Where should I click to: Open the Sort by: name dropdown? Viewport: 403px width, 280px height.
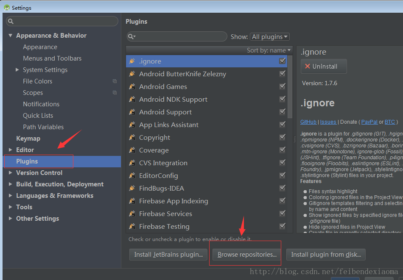[269, 50]
